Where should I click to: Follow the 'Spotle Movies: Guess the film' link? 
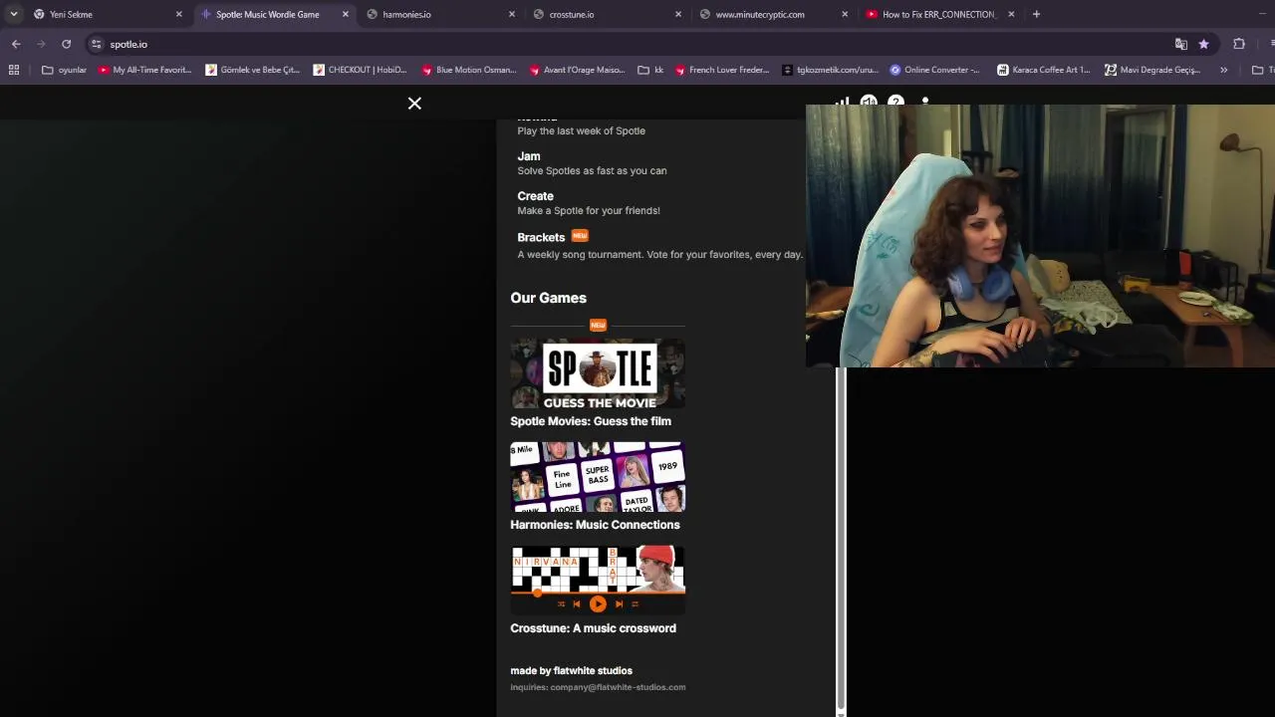591,421
